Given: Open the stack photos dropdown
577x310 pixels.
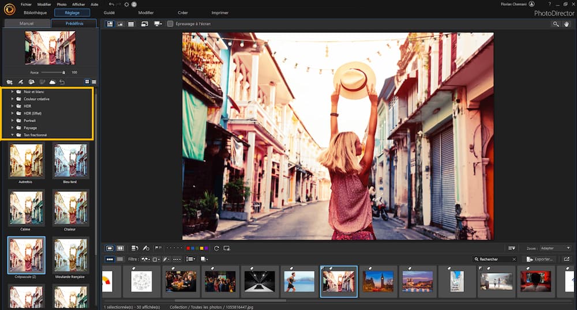Looking at the screenshot, I should (204, 259).
